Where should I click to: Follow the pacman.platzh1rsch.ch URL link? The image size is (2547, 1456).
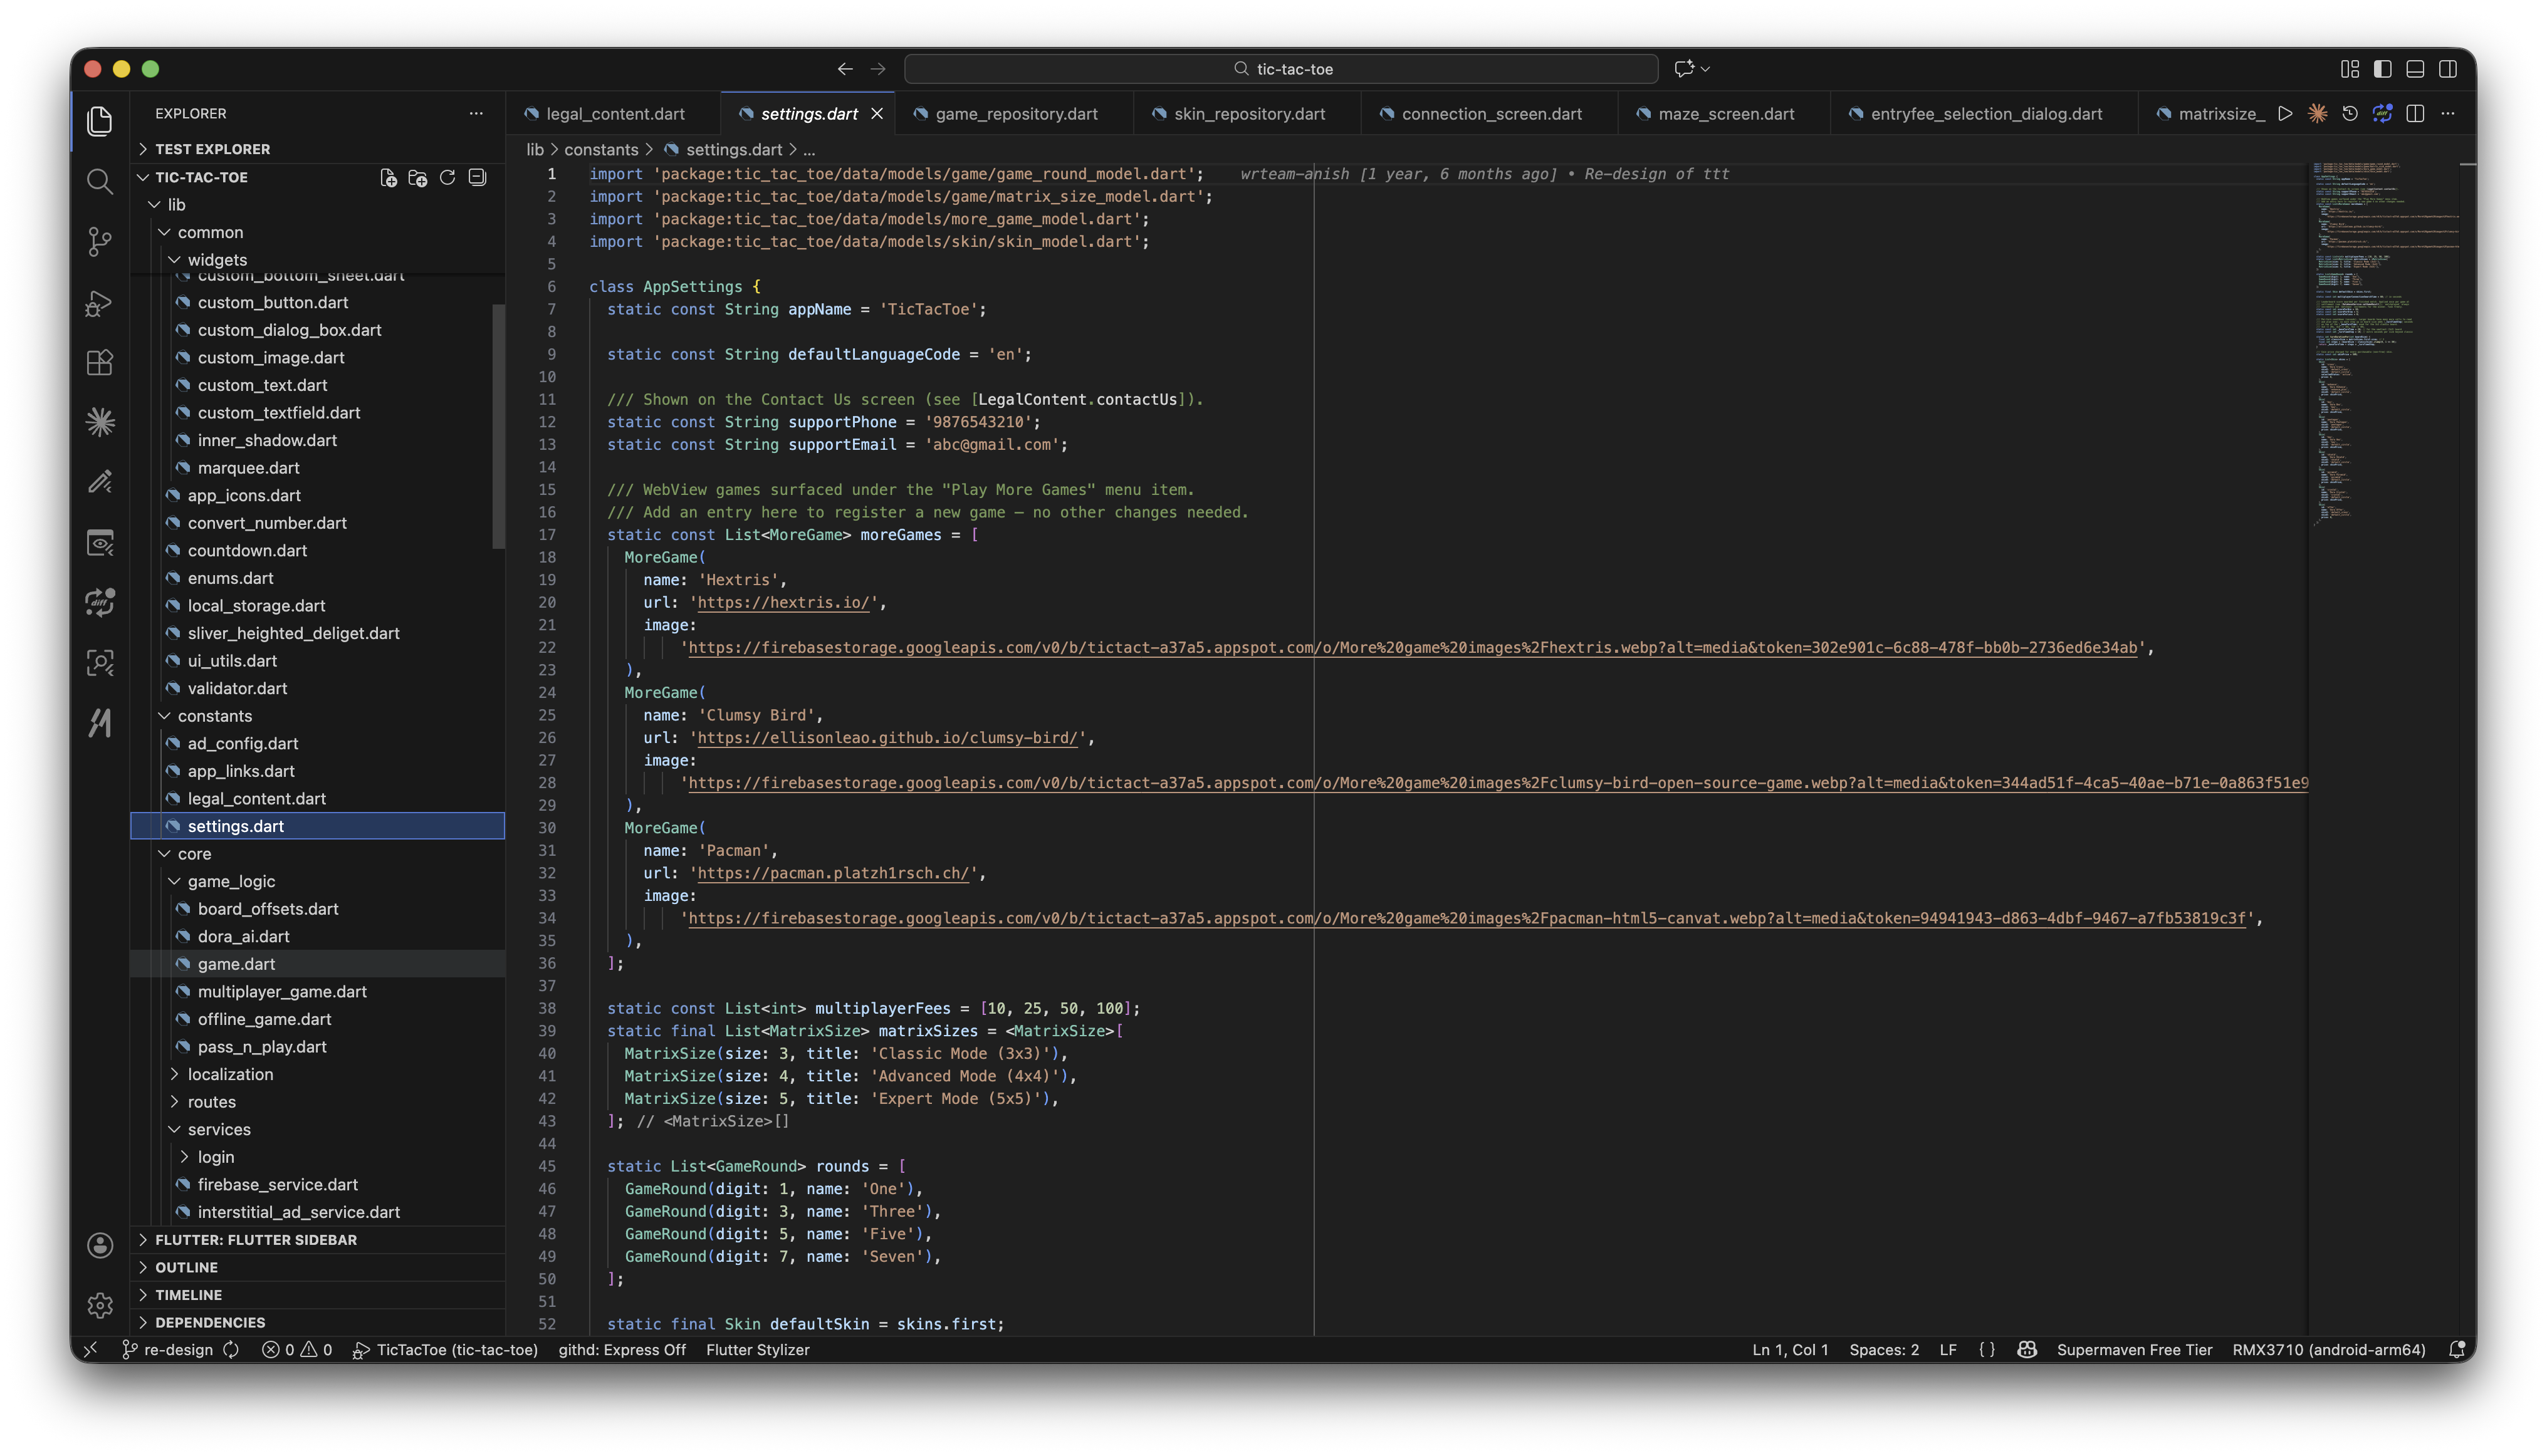[x=834, y=874]
